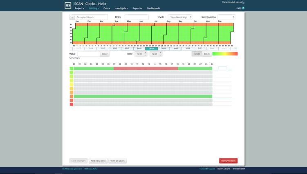Open the Data menu
Viewport: 307px width, 174px height.
[107, 9]
